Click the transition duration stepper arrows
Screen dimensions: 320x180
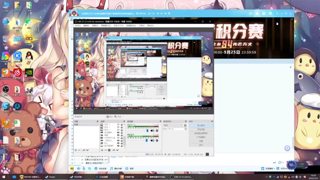(186, 129)
